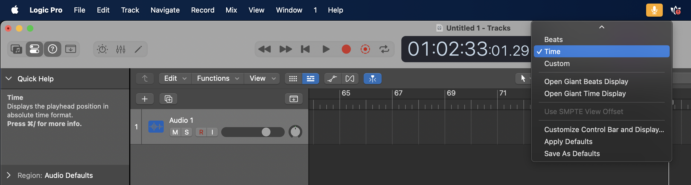
Task: Click the Flex show/hide icon
Action: pyautogui.click(x=350, y=79)
